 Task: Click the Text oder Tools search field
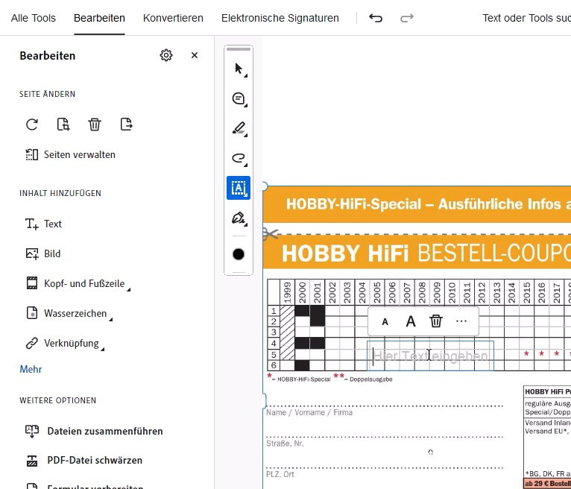[x=526, y=18]
